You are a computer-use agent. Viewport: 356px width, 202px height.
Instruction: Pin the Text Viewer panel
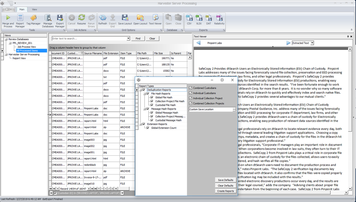(x=348, y=36)
